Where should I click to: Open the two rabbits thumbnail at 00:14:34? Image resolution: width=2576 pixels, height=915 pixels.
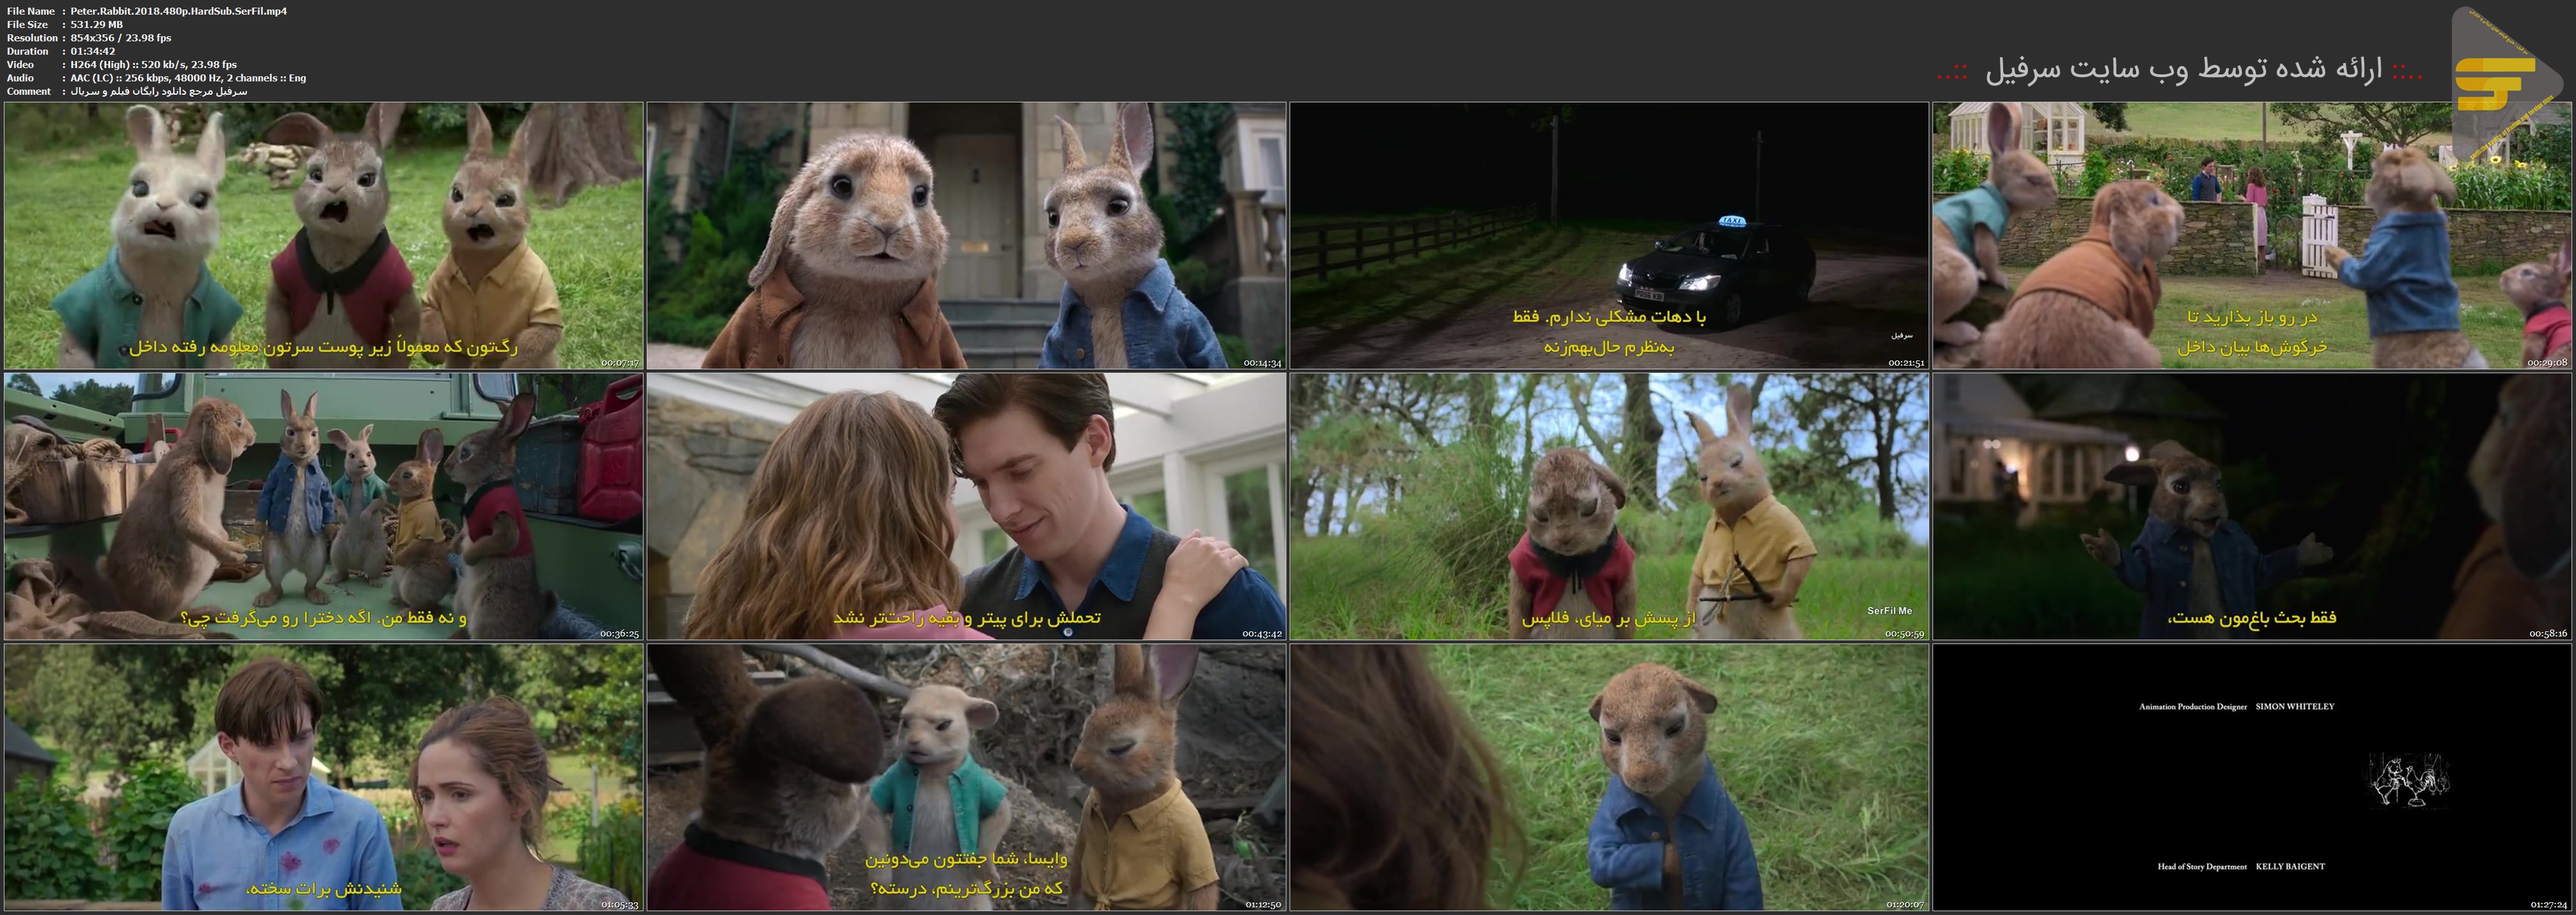click(x=966, y=236)
